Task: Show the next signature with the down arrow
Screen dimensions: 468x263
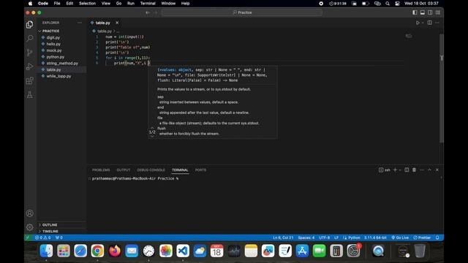Action: pos(152,137)
